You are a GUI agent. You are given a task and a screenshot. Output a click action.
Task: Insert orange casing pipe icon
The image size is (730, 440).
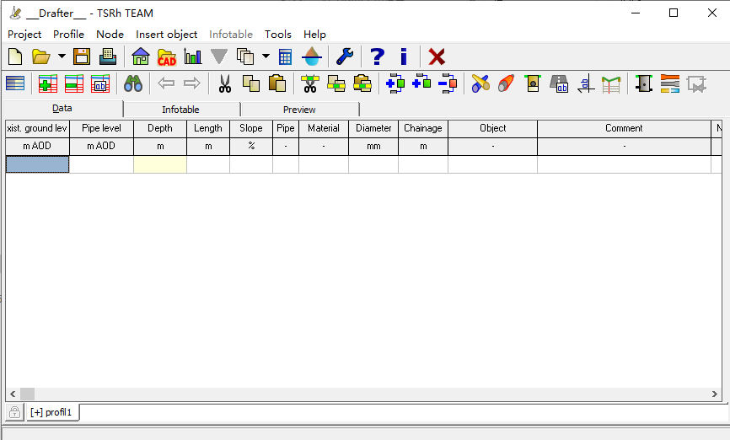tap(507, 83)
